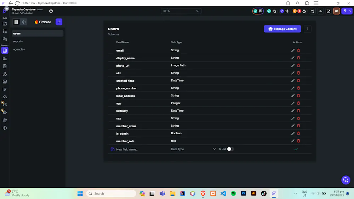Delete the birthday field
Viewport: 354px width, 199px height.
298,111
